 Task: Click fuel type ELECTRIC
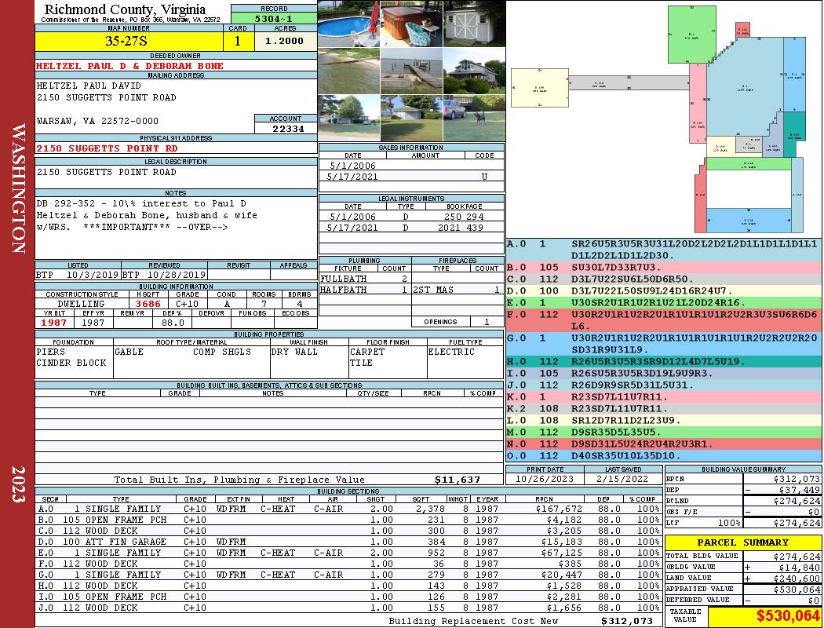pos(451,352)
